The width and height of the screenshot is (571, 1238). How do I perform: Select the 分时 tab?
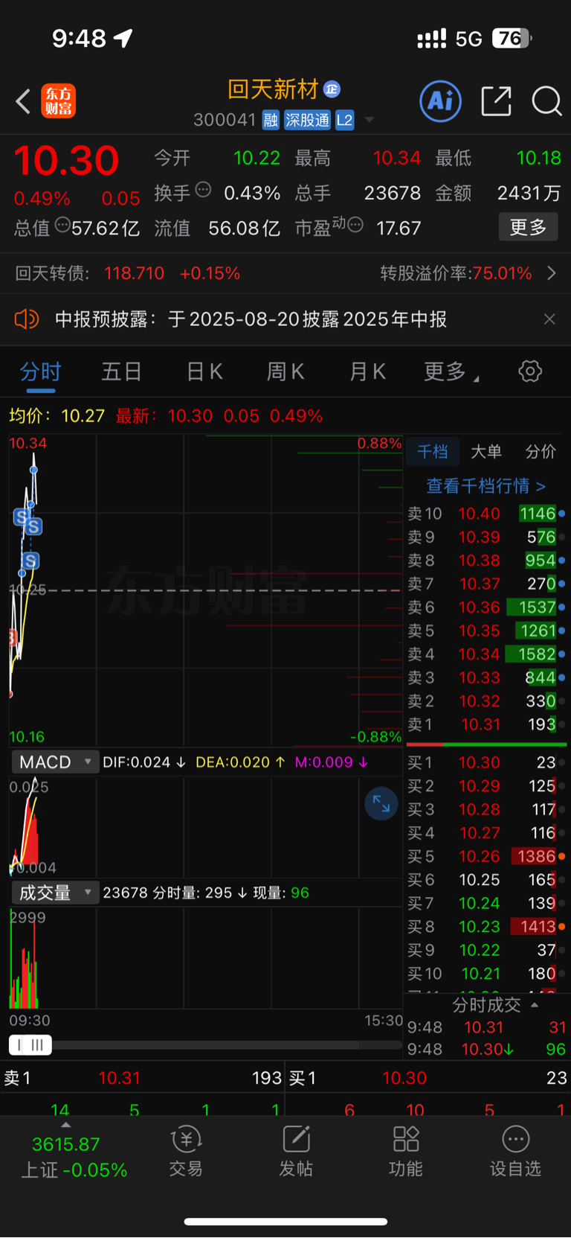tap(41, 371)
